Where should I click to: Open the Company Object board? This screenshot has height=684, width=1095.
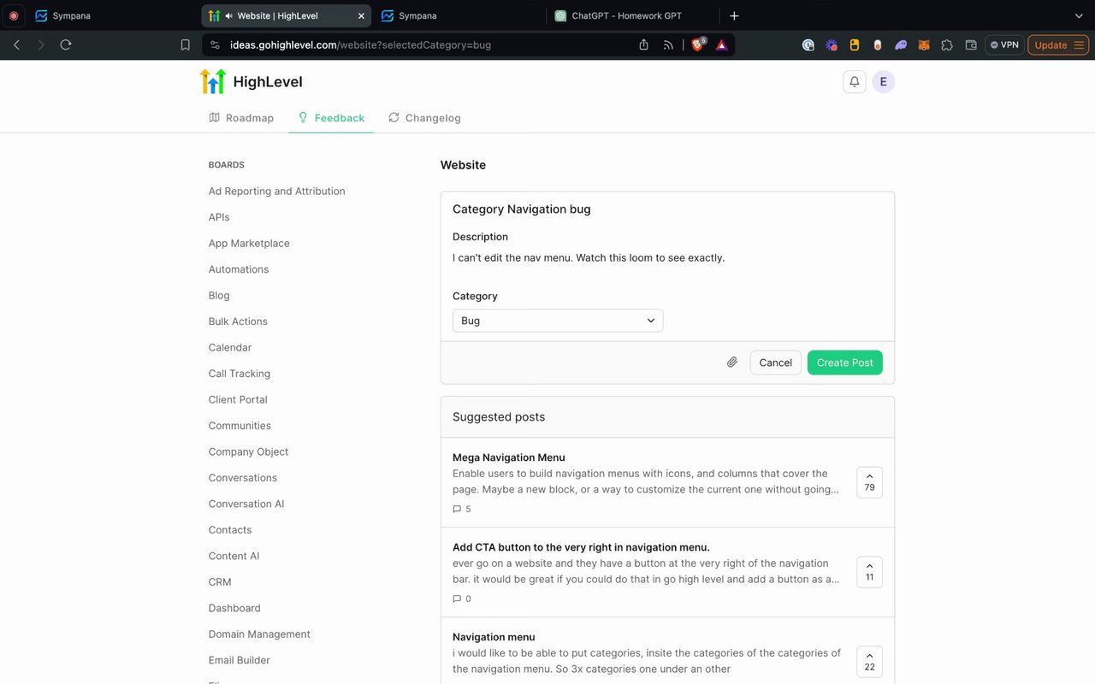249,452
